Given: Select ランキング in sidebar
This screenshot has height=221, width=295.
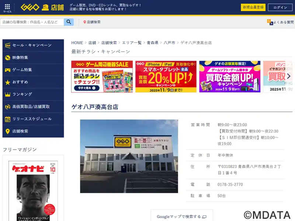Looking at the screenshot, I should [33, 94].
